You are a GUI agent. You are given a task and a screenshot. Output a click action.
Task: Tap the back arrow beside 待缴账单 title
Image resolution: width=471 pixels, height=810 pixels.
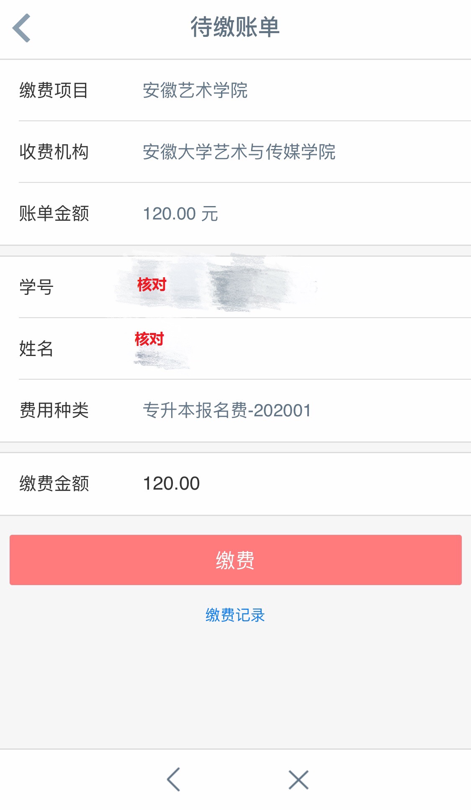point(21,28)
